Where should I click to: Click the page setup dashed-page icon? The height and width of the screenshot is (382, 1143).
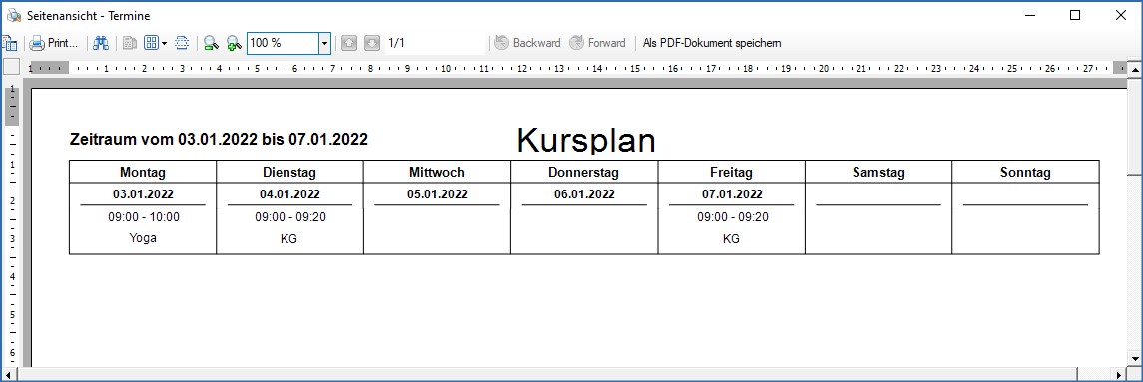point(183,43)
